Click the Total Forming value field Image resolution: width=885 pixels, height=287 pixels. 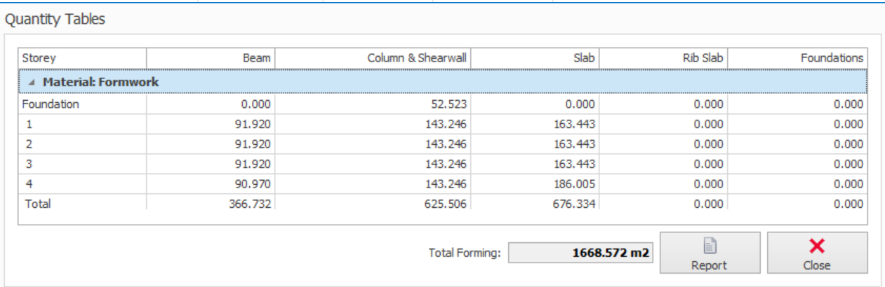click(580, 253)
